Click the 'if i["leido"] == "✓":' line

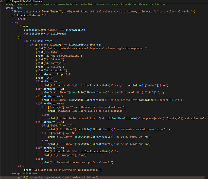pyautogui.click(x=58, y=126)
